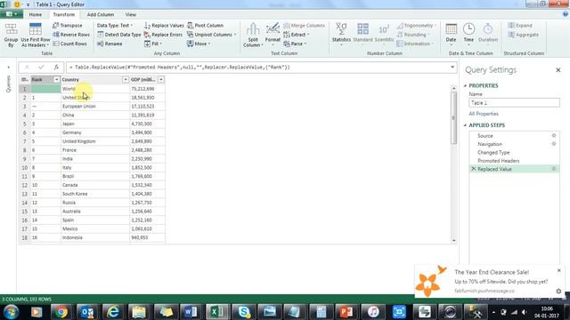Image resolution: width=570 pixels, height=320 pixels.
Task: Rename the selected column
Action: point(110,44)
